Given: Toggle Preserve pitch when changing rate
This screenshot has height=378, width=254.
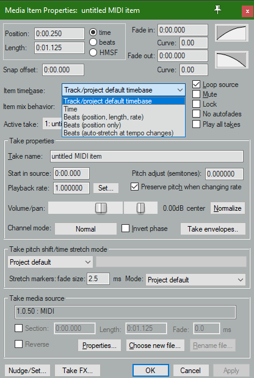Looking at the screenshot, I should [134, 187].
